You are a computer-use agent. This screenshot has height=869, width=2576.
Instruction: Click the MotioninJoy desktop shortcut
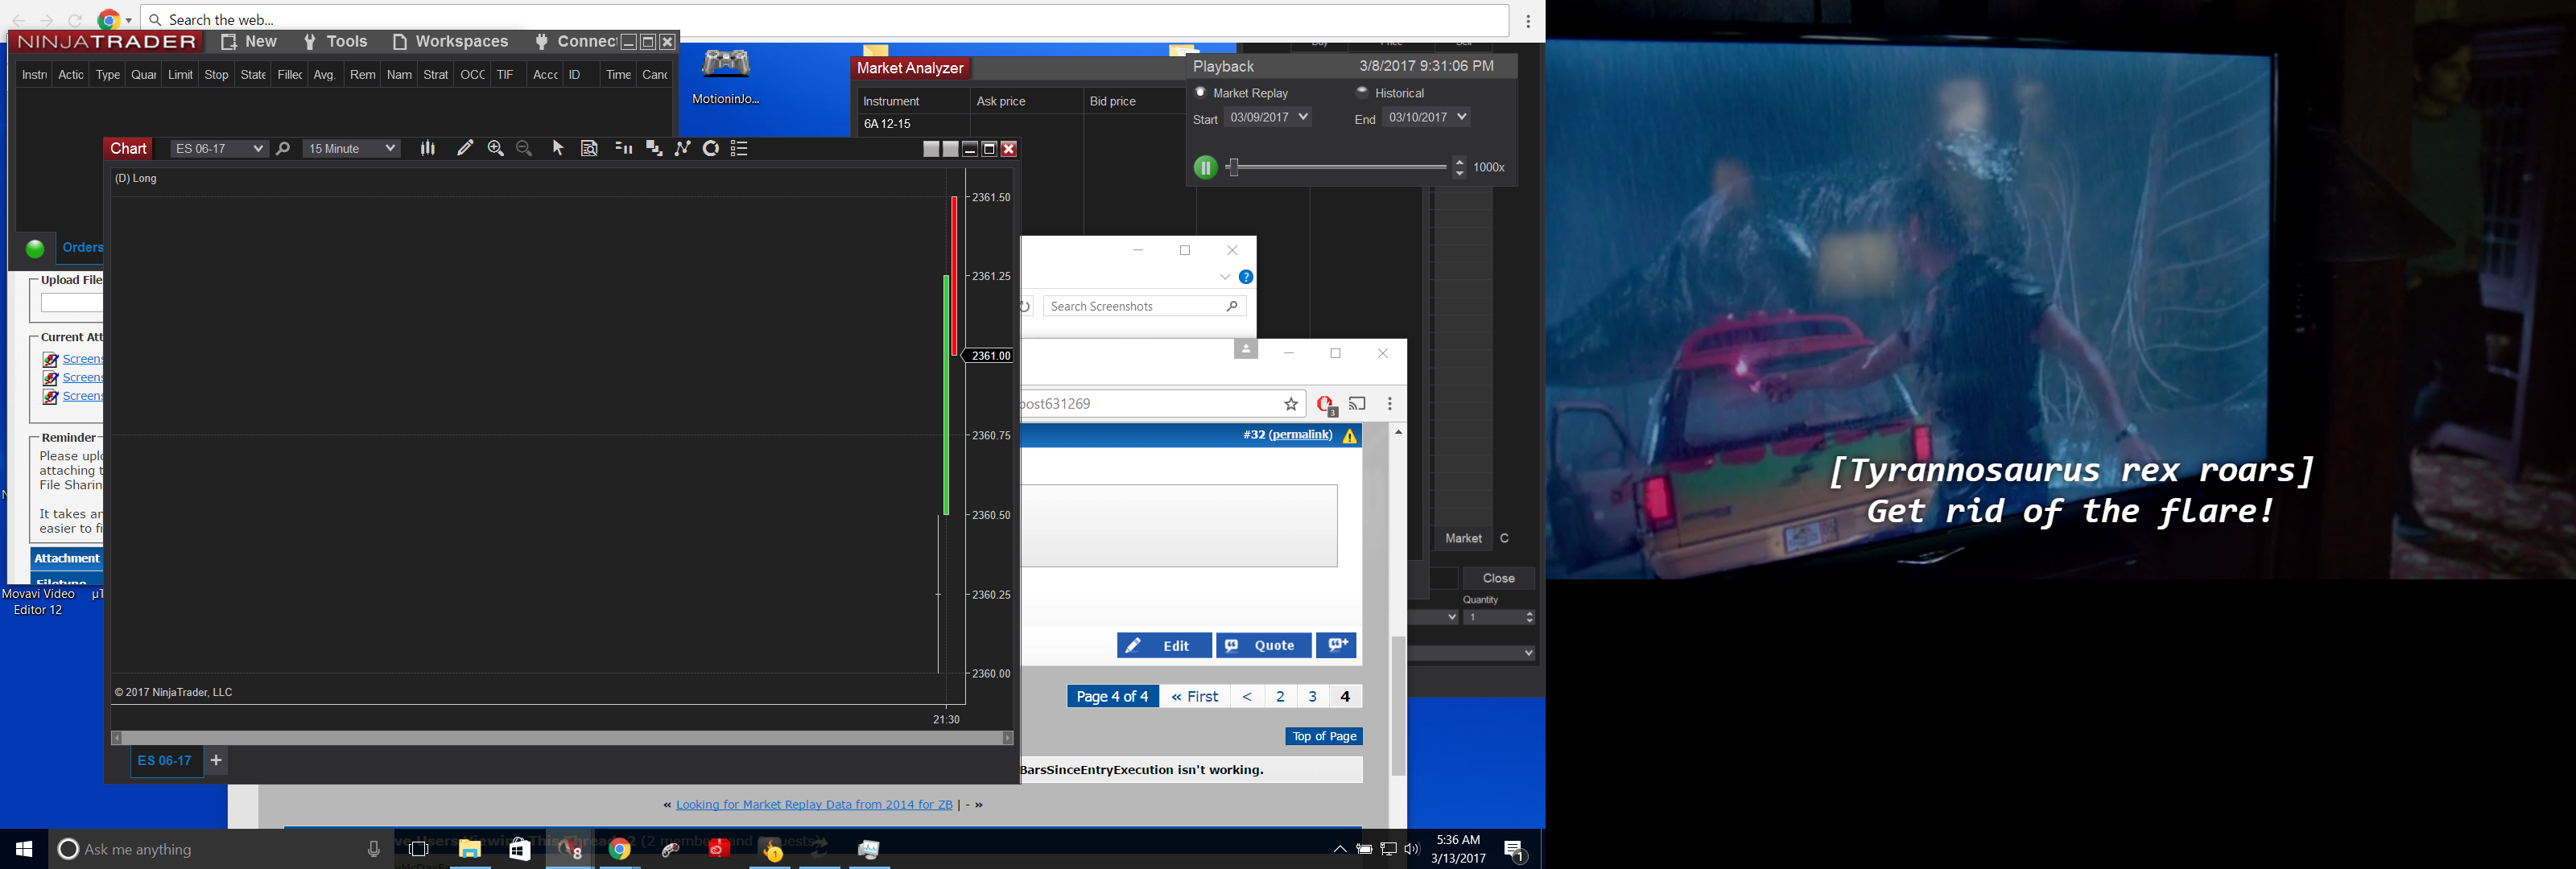click(726, 76)
